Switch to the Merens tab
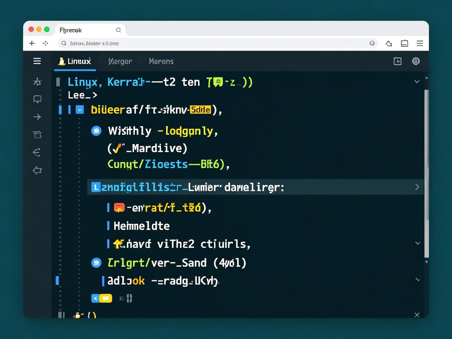Screen dimensions: 452x339 click(x=161, y=61)
